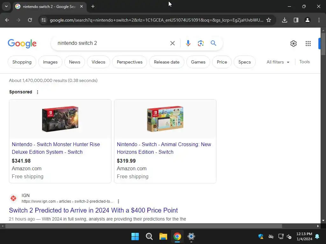Toggle Chrome side panel
This screenshot has width=326, height=244.
pos(296,20)
